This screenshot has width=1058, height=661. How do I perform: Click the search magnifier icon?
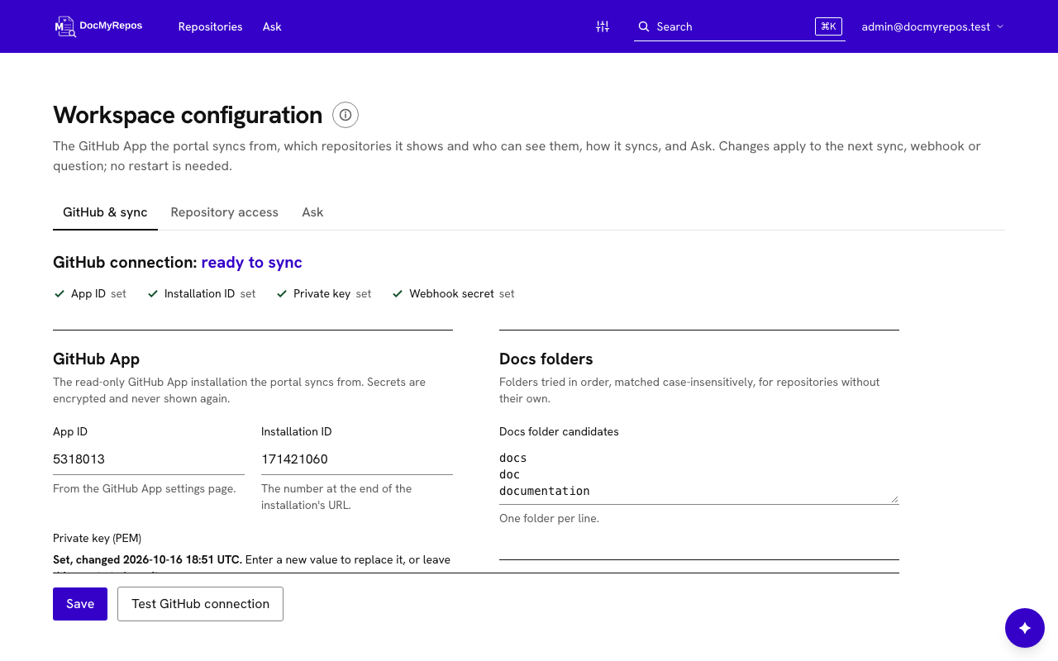[644, 26]
